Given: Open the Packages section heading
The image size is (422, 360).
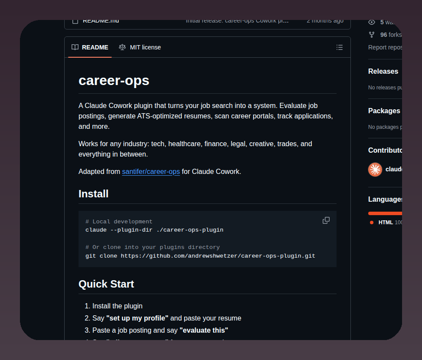Looking at the screenshot, I should tap(384, 111).
